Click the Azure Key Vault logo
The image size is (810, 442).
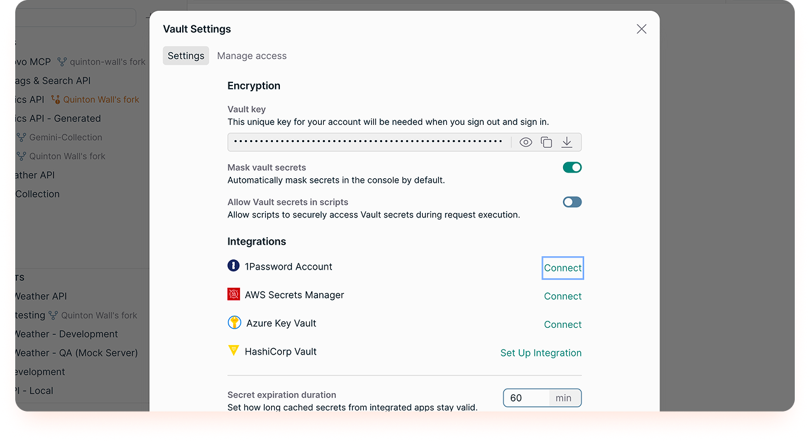point(234,323)
